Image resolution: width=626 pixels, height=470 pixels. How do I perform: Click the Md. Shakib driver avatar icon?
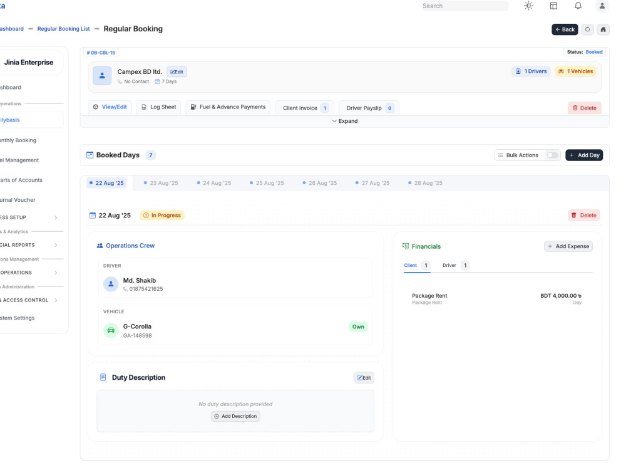coord(111,284)
